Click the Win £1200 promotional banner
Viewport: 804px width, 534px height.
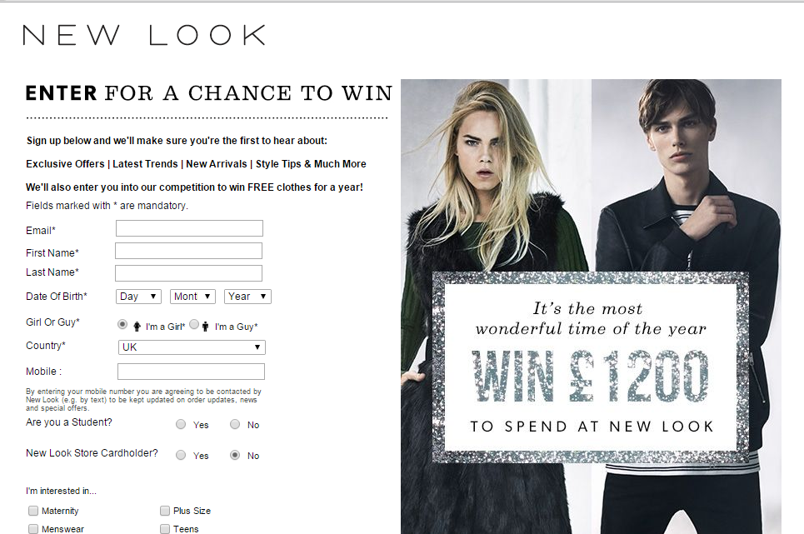click(x=591, y=367)
